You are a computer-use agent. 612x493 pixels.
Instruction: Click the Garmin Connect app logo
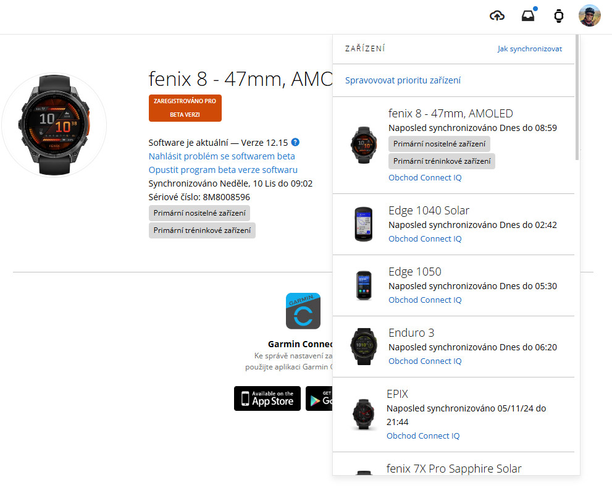303,311
